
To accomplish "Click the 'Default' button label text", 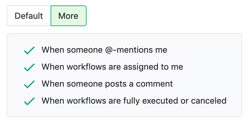I will click(x=29, y=16).
